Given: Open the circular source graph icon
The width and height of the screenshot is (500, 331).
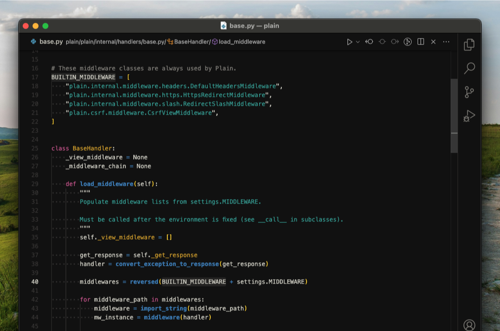Looking at the screenshot, I should [x=408, y=42].
